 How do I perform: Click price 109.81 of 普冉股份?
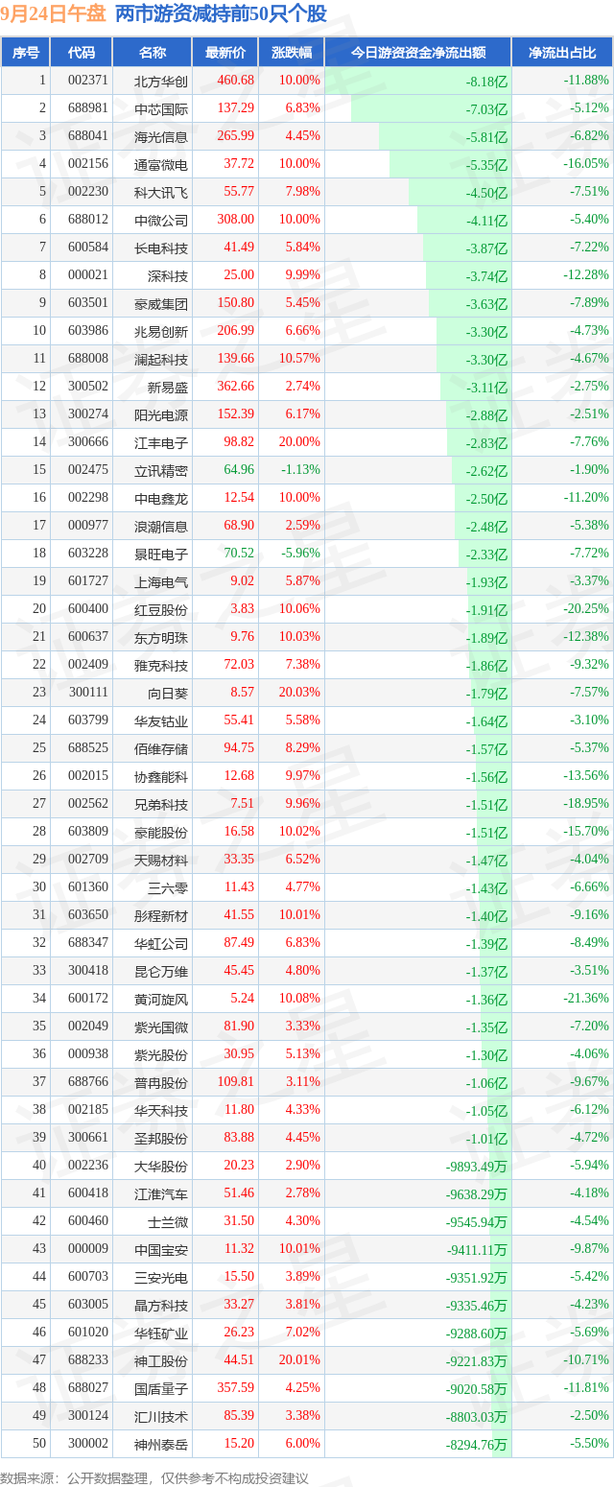[236, 1082]
